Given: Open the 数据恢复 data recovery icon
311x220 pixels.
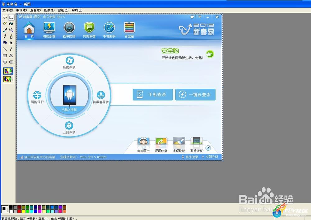Looking at the screenshot, I should click(196, 143).
